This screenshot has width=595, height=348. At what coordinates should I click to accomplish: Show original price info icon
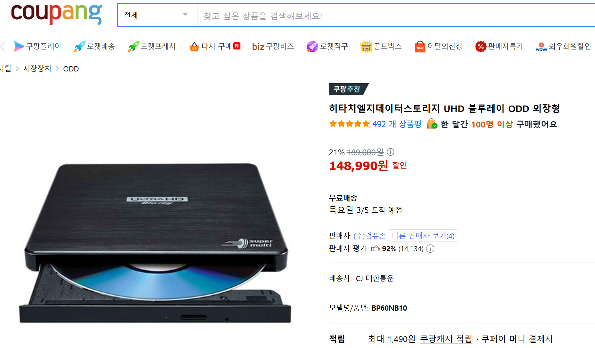tap(390, 152)
